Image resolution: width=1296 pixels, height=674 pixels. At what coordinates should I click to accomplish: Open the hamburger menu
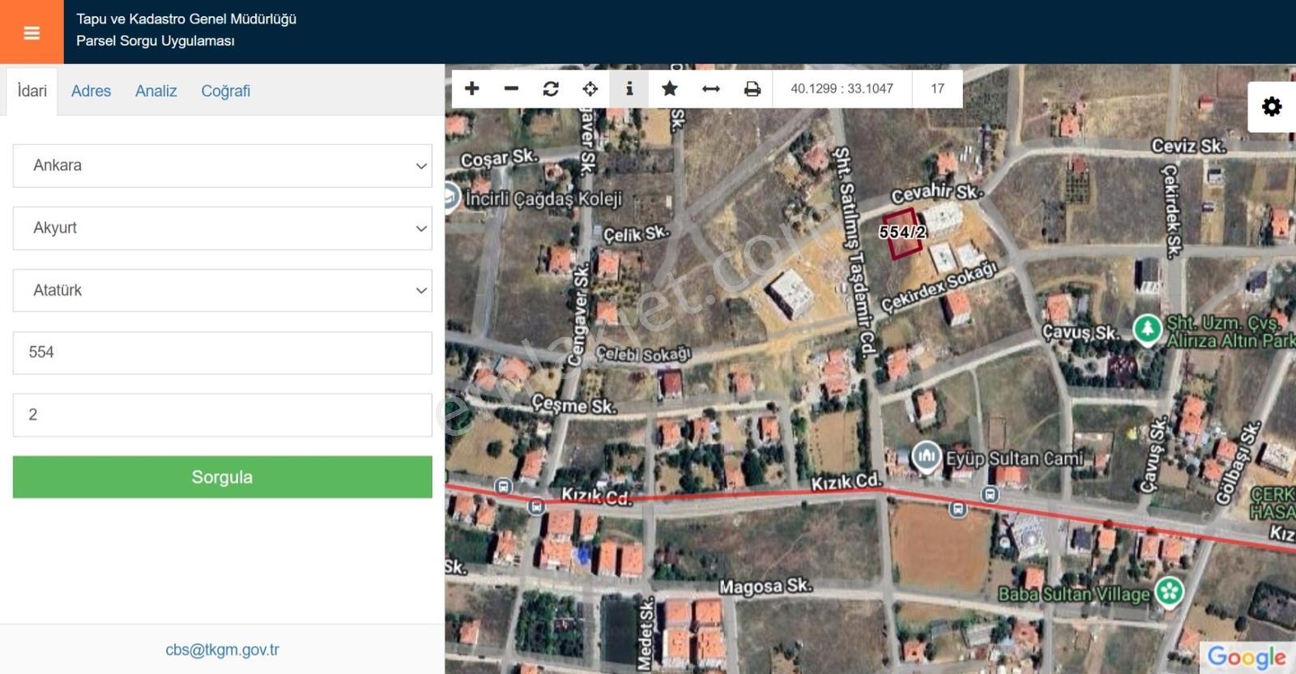point(32,32)
